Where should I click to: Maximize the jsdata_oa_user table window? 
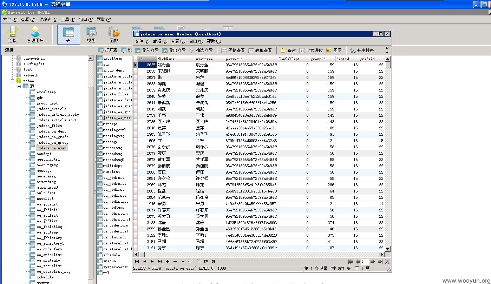point(381,34)
